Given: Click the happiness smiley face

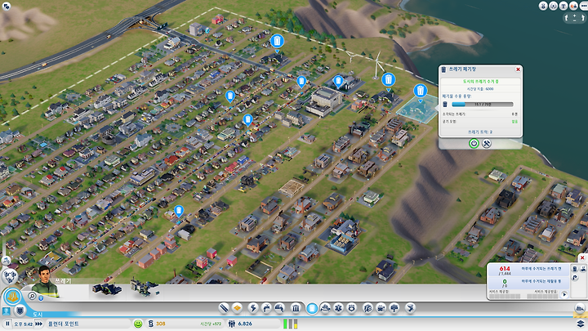Looking at the screenshot, I should tap(138, 324).
